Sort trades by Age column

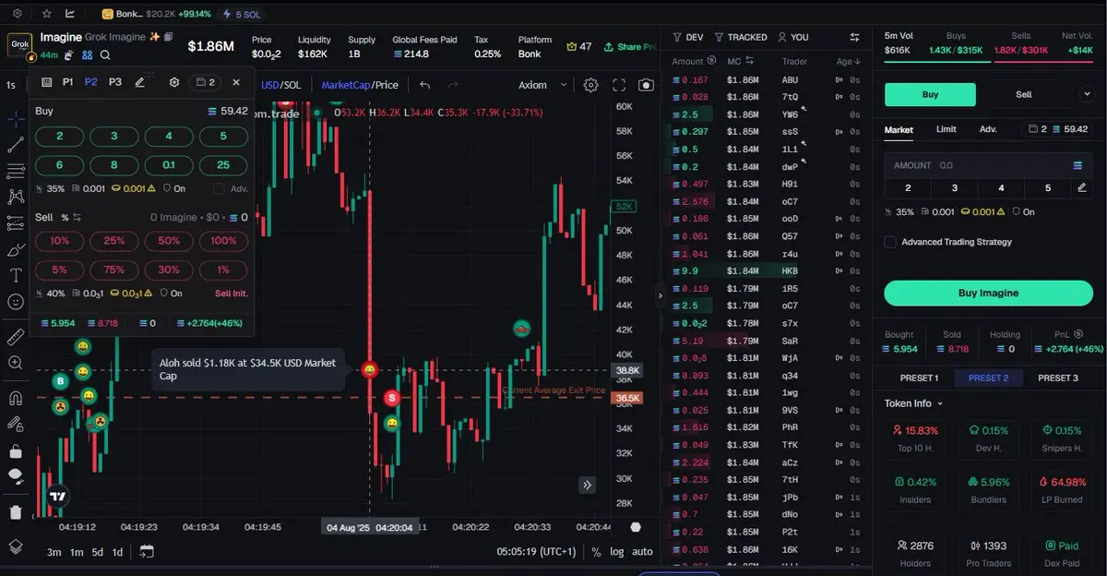[848, 62]
